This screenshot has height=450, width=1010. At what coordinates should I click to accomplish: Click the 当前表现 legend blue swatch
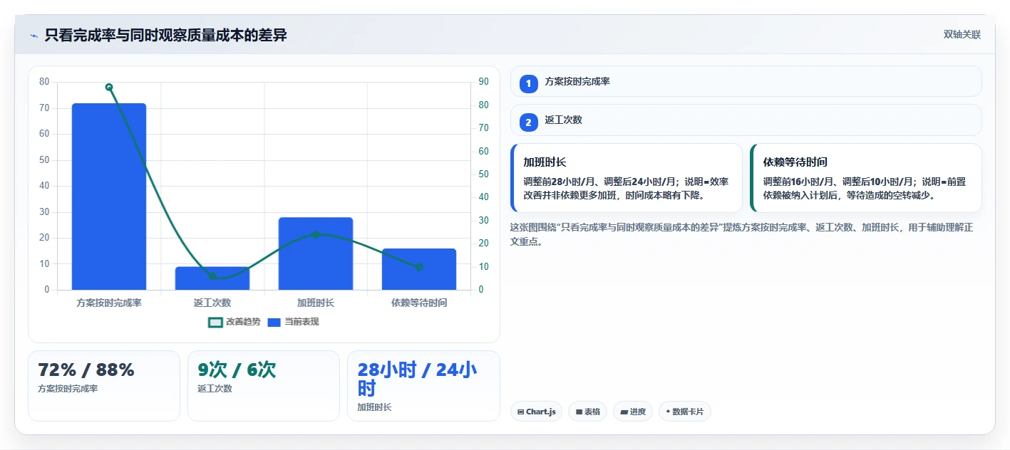274,322
